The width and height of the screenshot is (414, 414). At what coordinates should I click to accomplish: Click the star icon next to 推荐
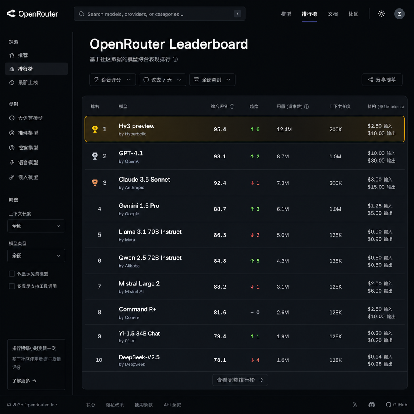pyautogui.click(x=12, y=55)
